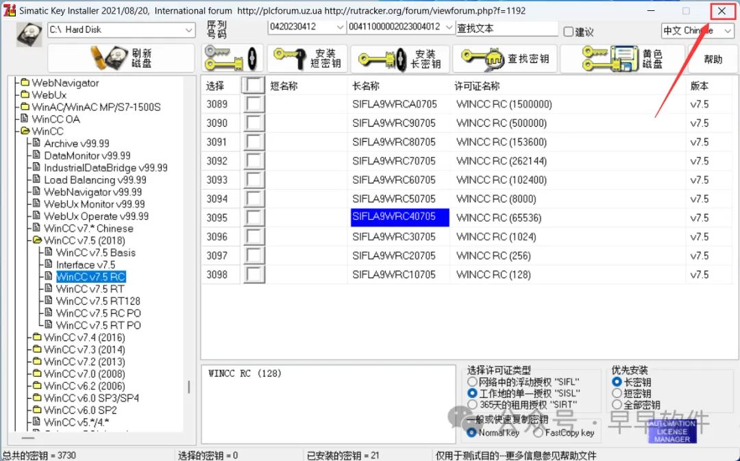Click the folder icon beside WinCC v7.0 (2008)
740x461 pixels.
tap(37, 374)
